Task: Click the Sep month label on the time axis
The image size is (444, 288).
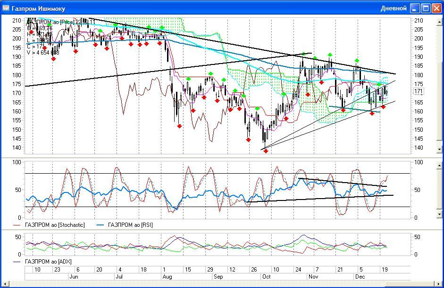Action: tap(218, 277)
